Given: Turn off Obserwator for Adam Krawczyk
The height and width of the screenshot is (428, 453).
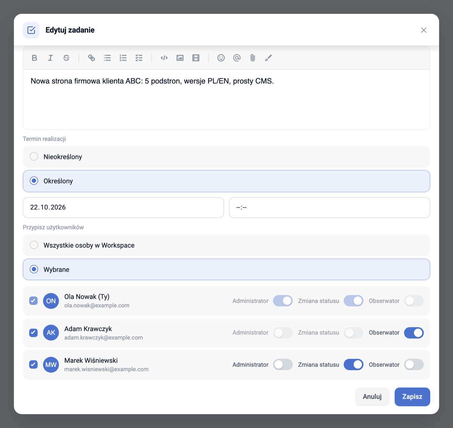Looking at the screenshot, I should (x=414, y=333).
